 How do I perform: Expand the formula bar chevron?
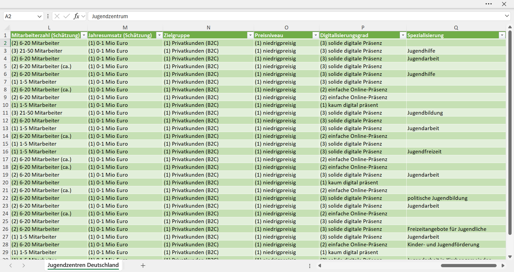point(507,16)
